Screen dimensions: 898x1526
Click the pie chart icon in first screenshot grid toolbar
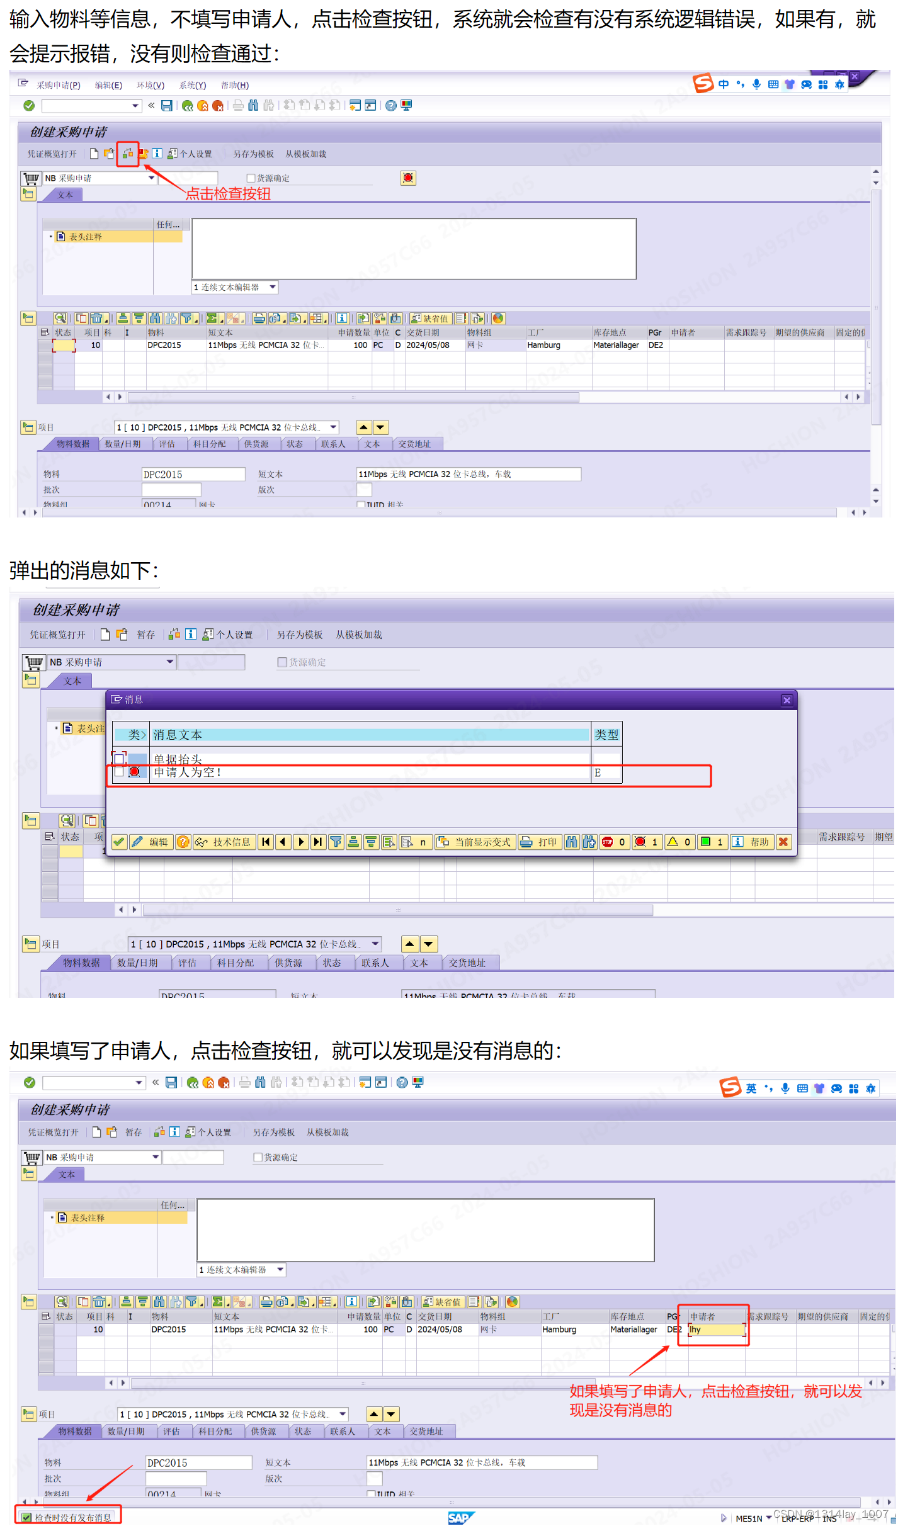click(x=498, y=319)
